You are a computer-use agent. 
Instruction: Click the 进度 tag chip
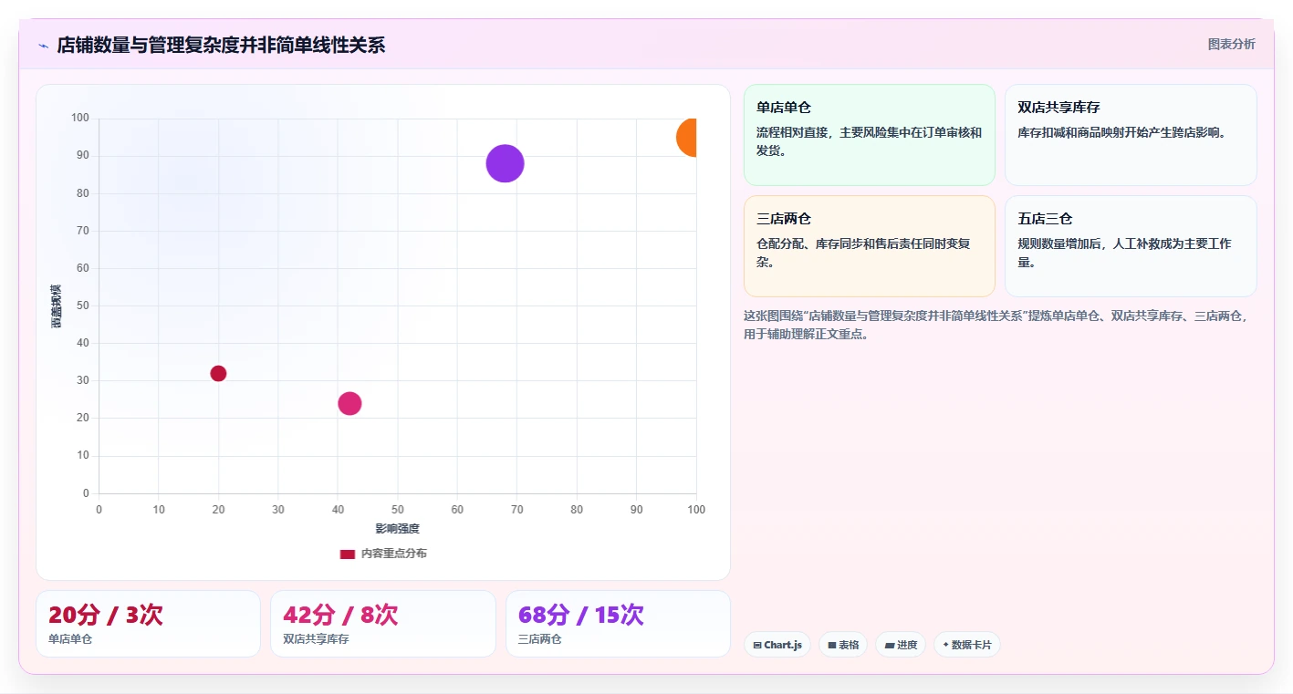pos(901,645)
